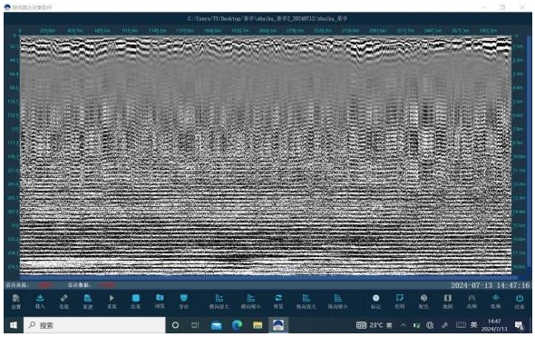Click the power icon to exit
Image resolution: width=535 pixels, height=337 pixels.
tap(520, 302)
